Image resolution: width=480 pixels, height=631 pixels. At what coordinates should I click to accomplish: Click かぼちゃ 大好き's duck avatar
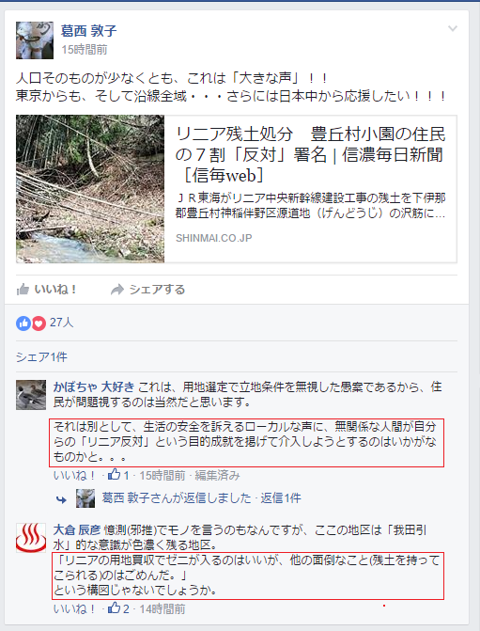click(31, 395)
